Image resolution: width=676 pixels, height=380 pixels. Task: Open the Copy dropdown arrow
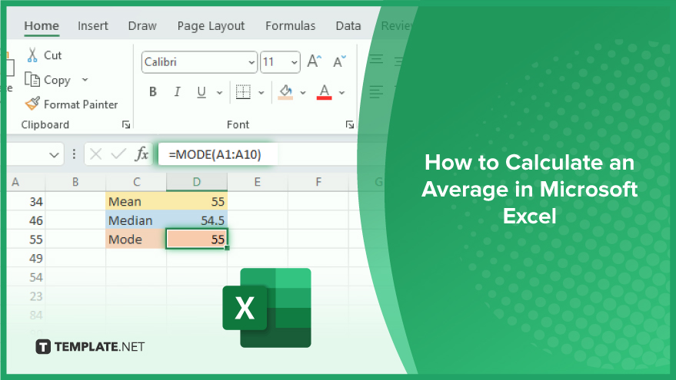(x=85, y=80)
